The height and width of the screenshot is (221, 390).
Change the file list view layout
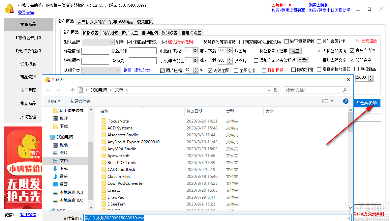(325, 101)
